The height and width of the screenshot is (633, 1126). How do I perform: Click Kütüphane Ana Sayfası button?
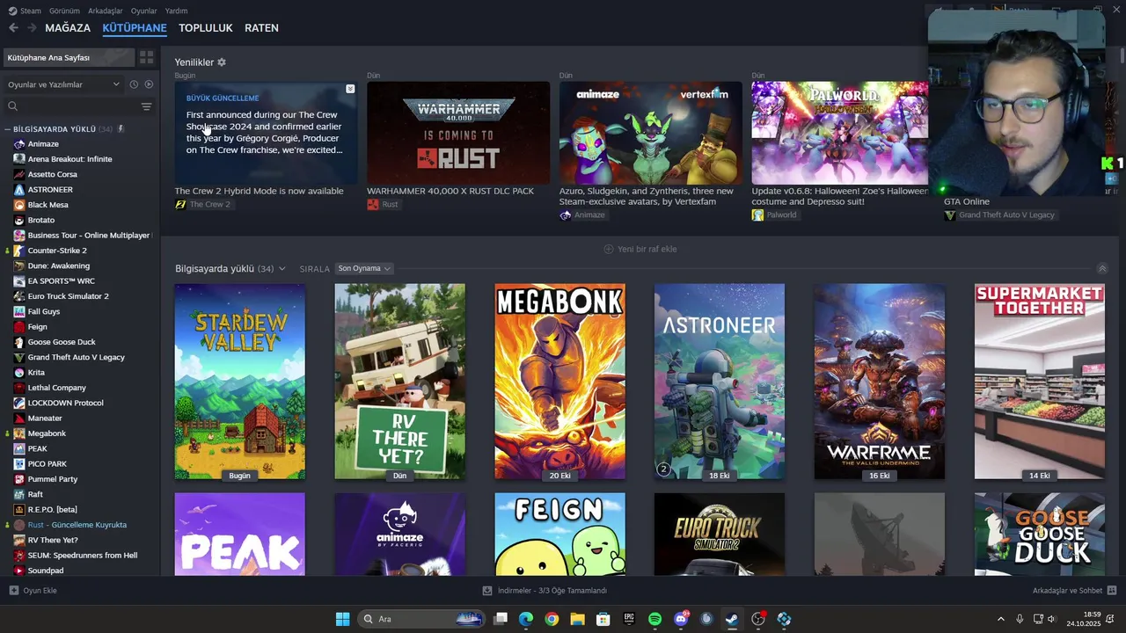tap(69, 57)
